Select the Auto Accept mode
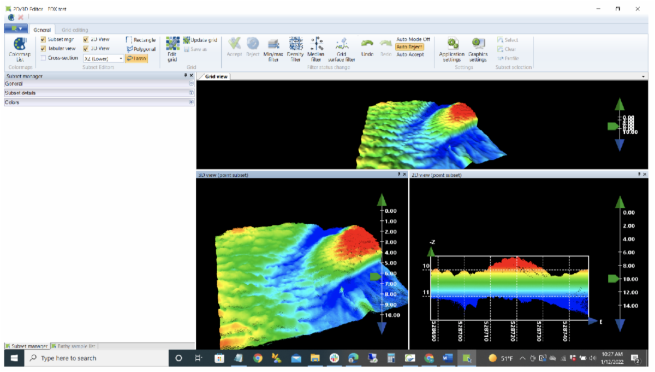Image resolution: width=655 pixels, height=372 pixels. pyautogui.click(x=410, y=55)
